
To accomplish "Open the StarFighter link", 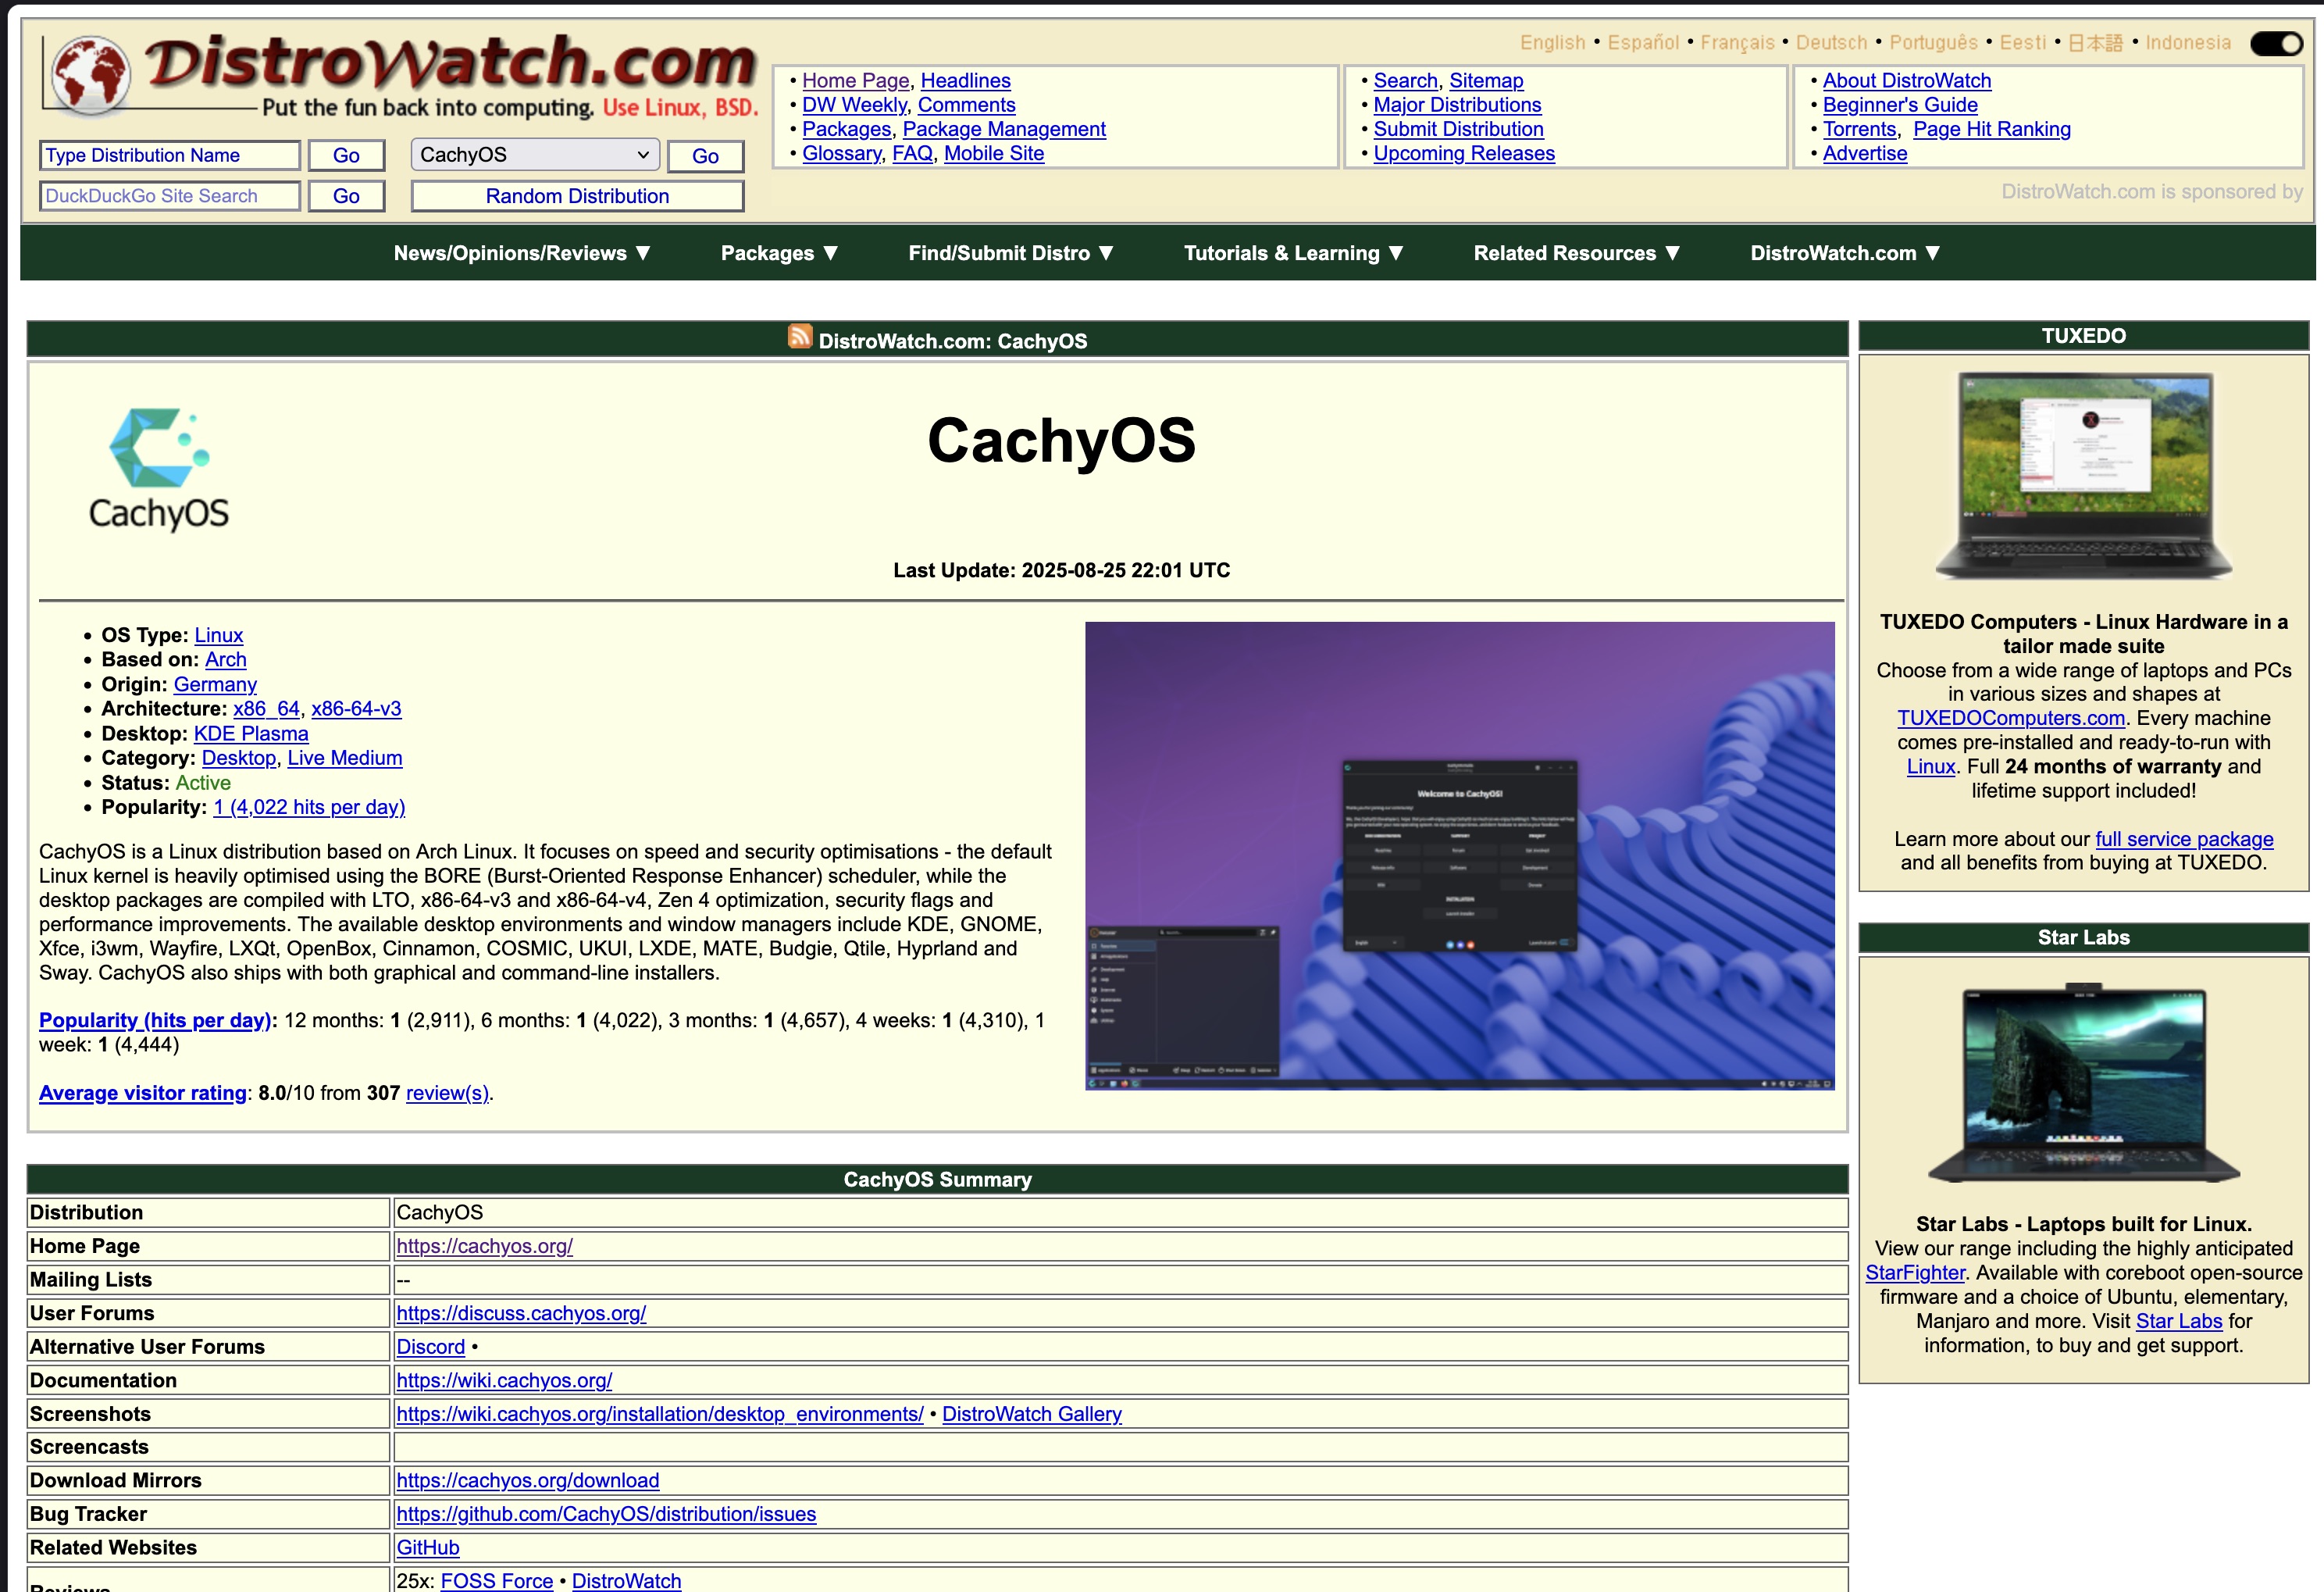I will [1915, 1273].
